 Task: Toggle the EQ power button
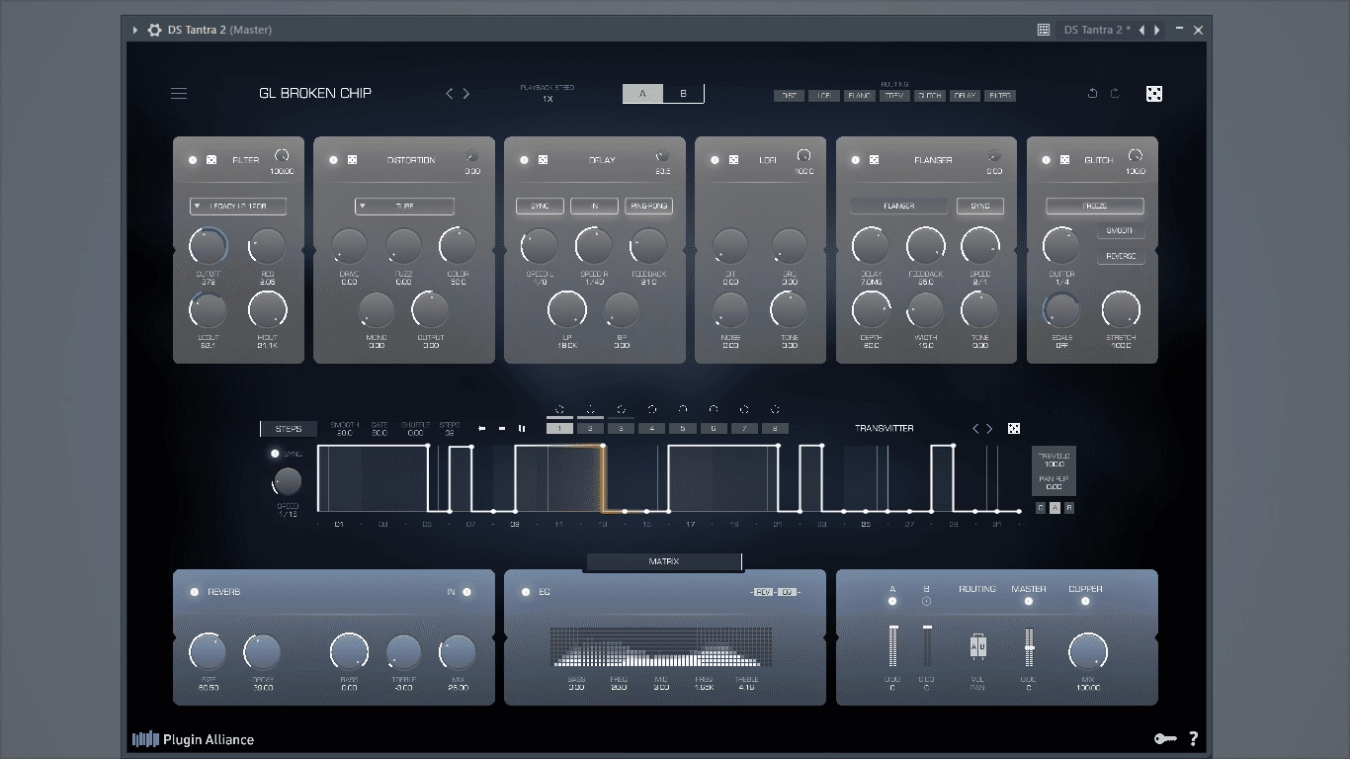[x=525, y=592]
